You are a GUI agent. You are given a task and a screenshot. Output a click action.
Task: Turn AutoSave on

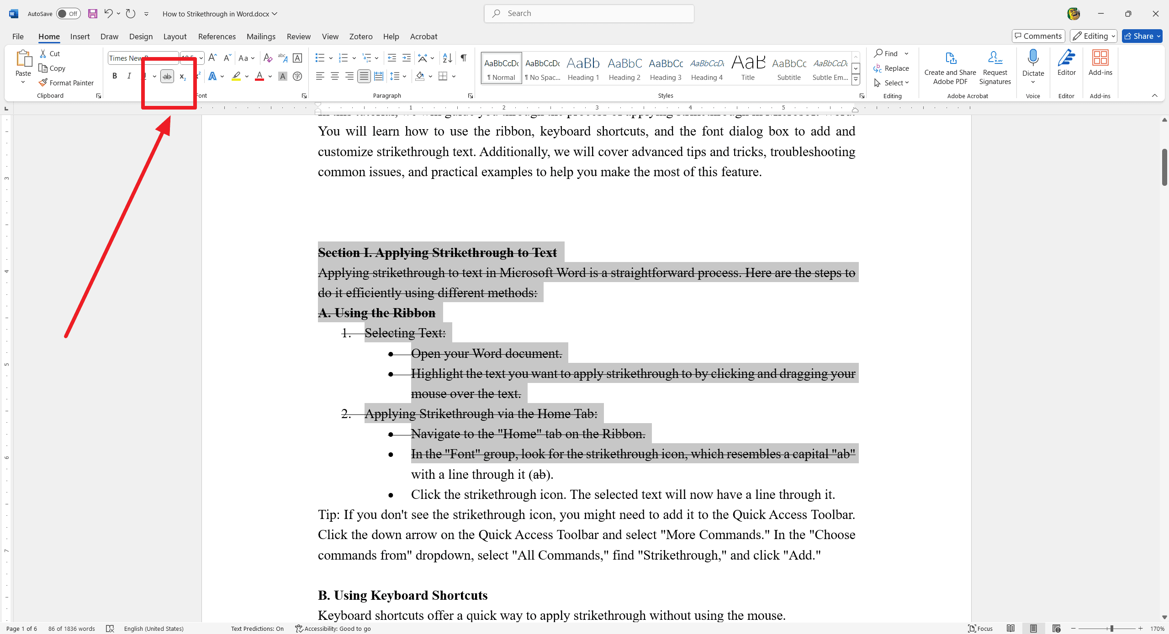(68, 13)
